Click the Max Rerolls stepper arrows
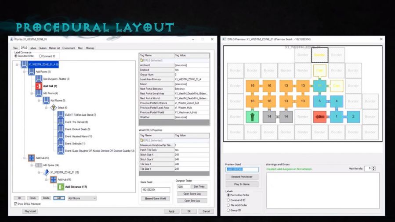395x222 pixels. click(373, 168)
